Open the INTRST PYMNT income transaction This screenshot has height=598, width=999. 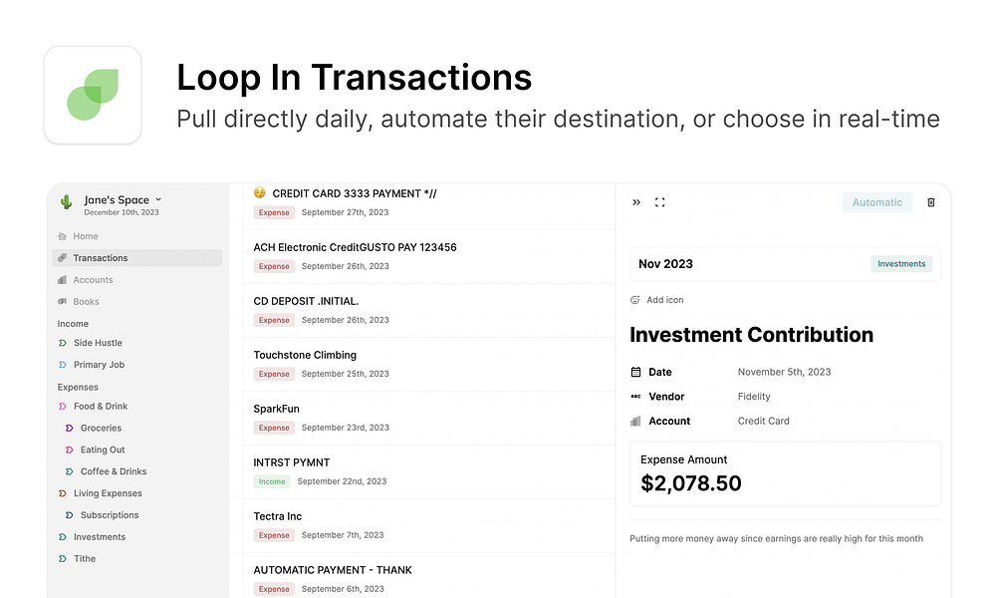(292, 462)
